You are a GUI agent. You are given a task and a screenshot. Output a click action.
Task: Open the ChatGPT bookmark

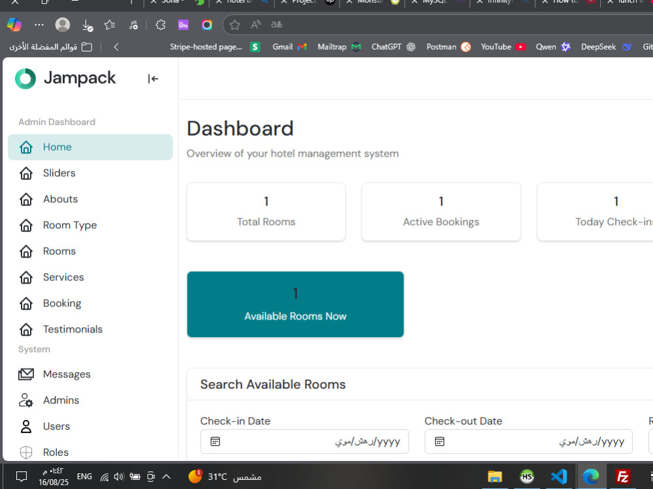(394, 47)
